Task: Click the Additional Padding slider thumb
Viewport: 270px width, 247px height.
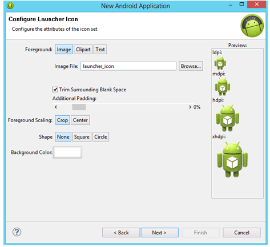Action: coord(79,107)
